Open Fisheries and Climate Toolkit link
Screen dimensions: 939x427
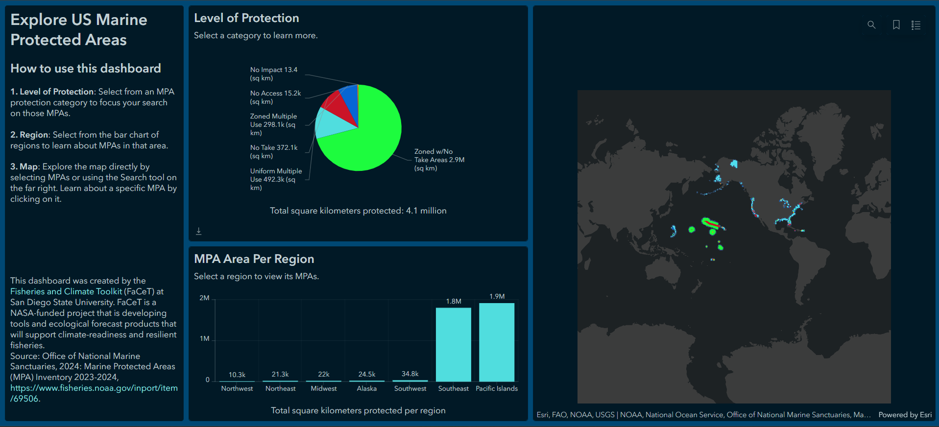coord(66,291)
